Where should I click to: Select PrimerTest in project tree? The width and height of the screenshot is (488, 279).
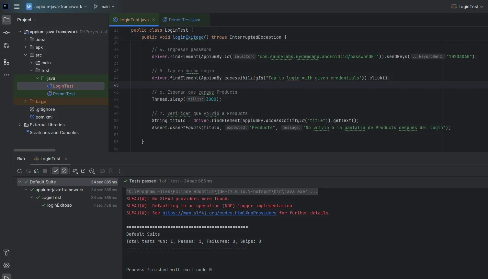coord(61,94)
